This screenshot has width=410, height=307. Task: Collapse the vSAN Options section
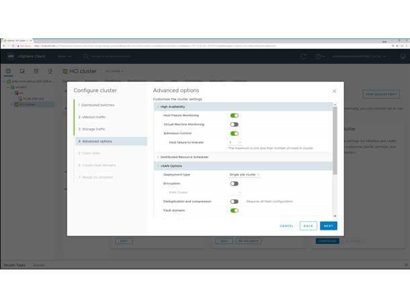(158, 166)
